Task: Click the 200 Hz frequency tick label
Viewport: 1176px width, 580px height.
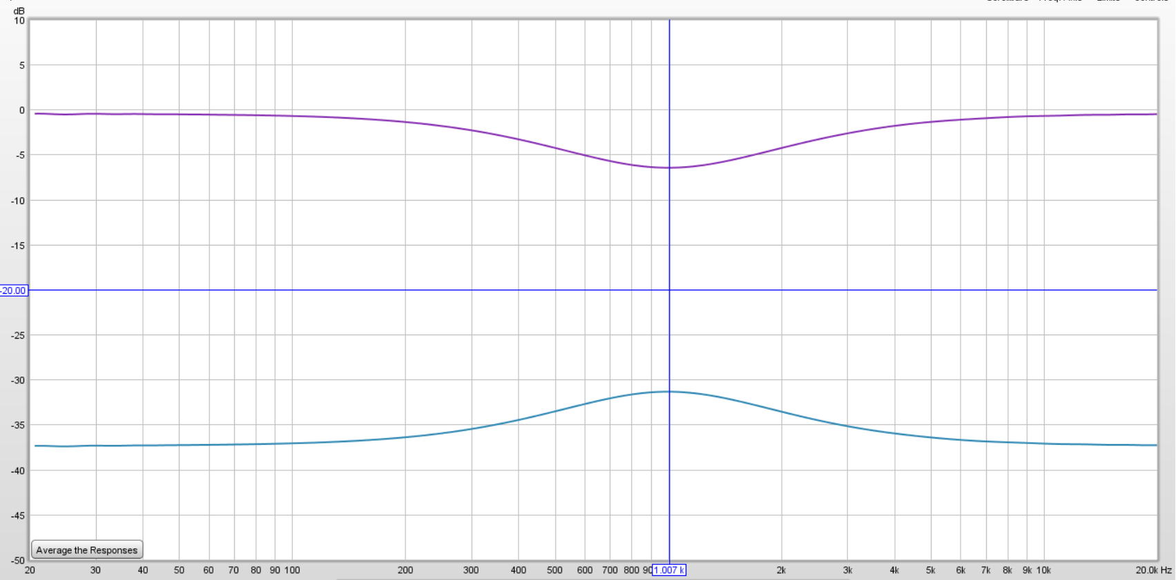Action: tap(405, 570)
